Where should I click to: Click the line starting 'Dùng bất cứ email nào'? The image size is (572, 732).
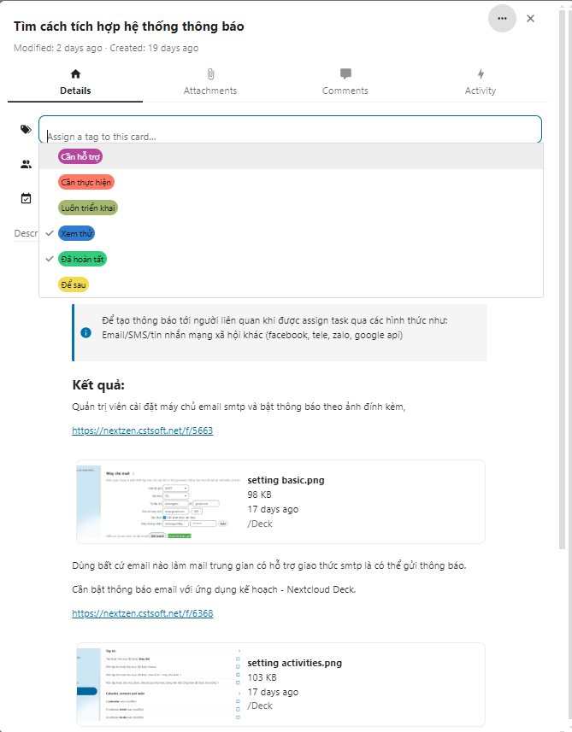(x=269, y=565)
